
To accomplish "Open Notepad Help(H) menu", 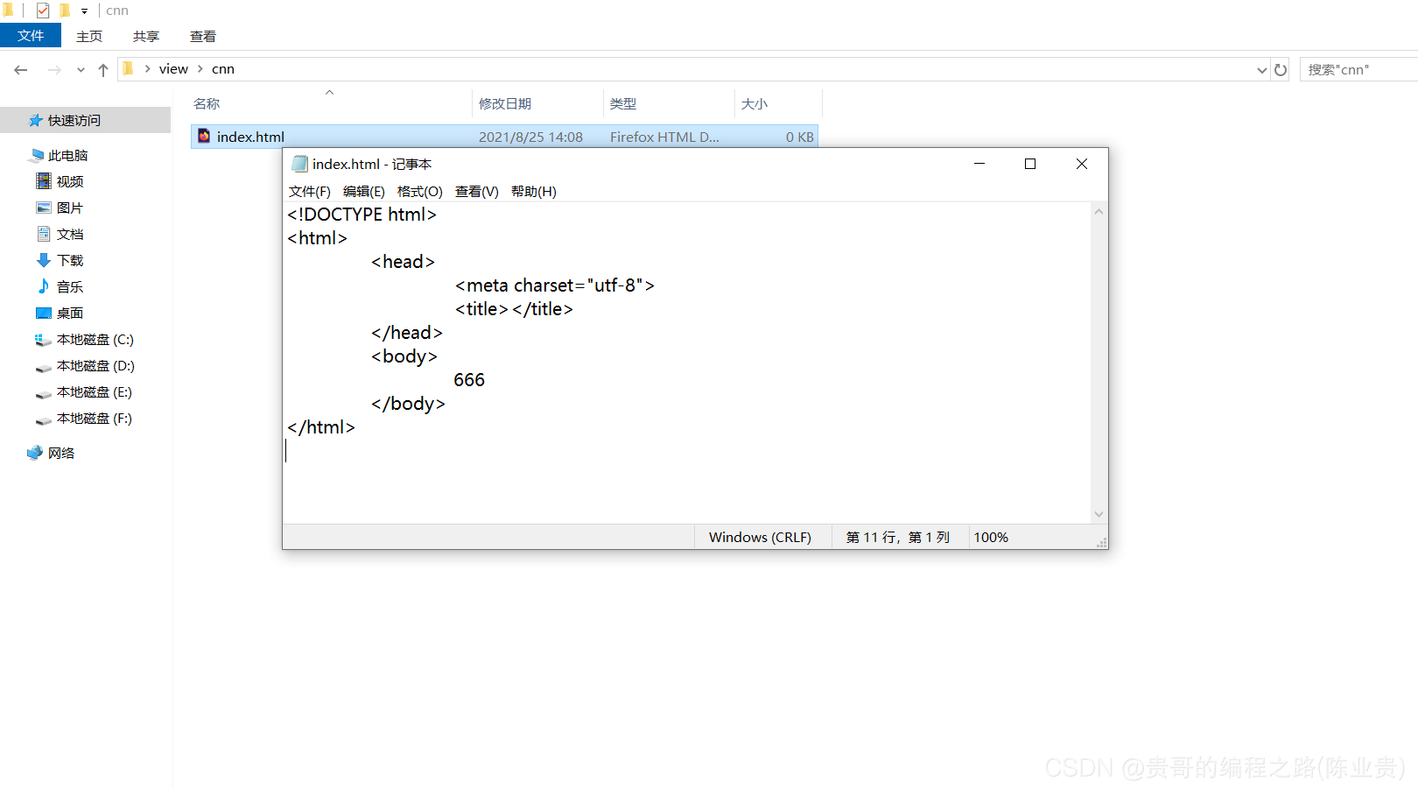I will 534,191.
